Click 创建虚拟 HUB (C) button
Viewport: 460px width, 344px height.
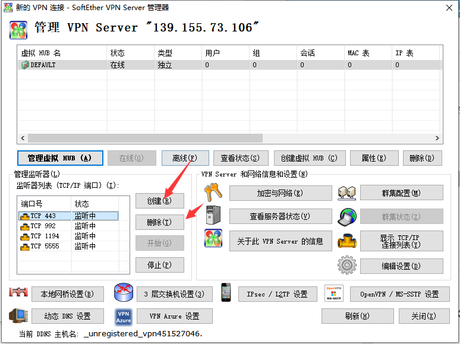click(x=310, y=158)
